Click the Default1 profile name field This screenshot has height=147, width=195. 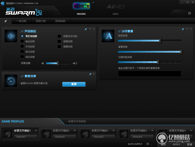pyautogui.click(x=26, y=137)
